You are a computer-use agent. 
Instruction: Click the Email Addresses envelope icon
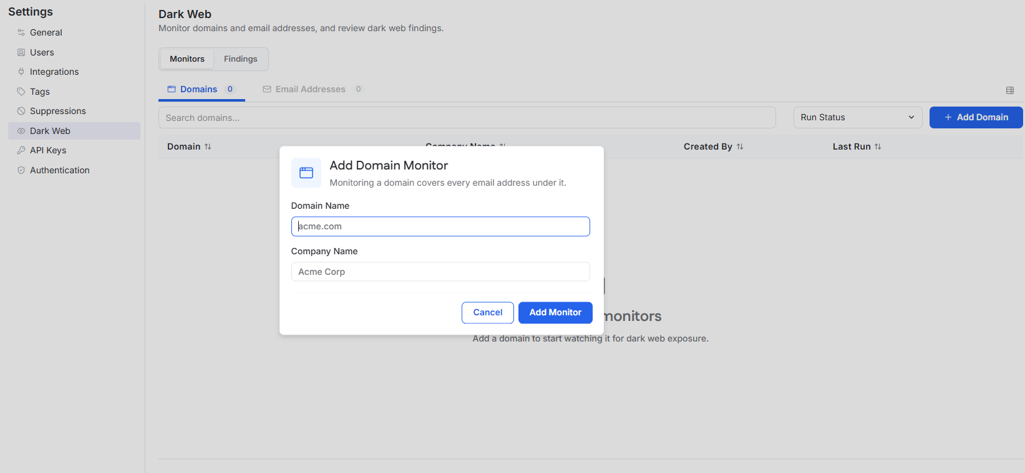267,89
